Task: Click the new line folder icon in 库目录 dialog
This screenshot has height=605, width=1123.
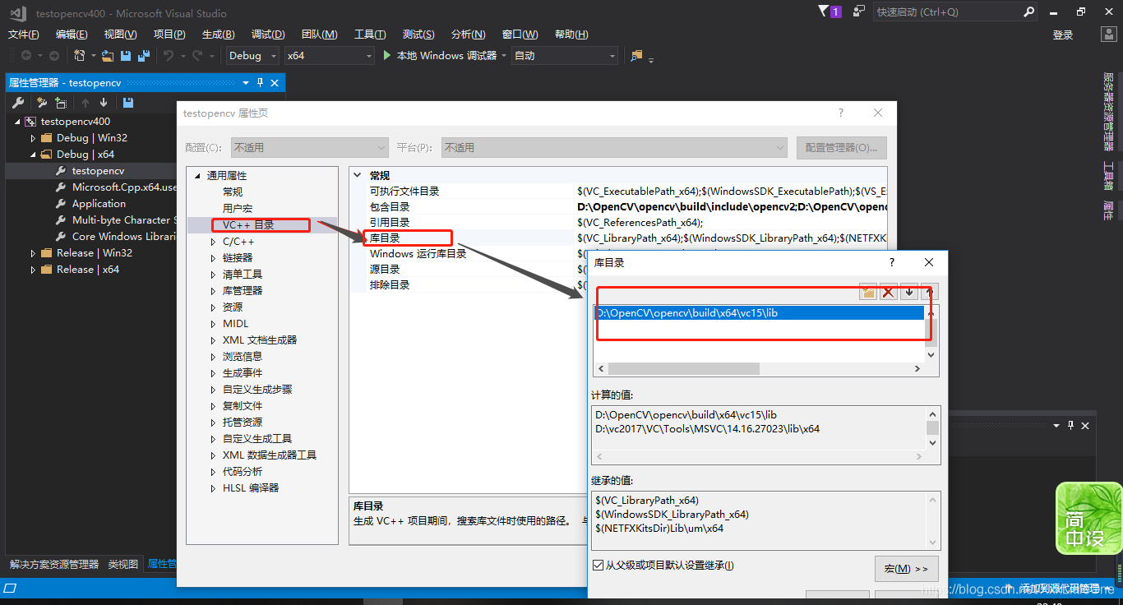Action: [x=868, y=293]
